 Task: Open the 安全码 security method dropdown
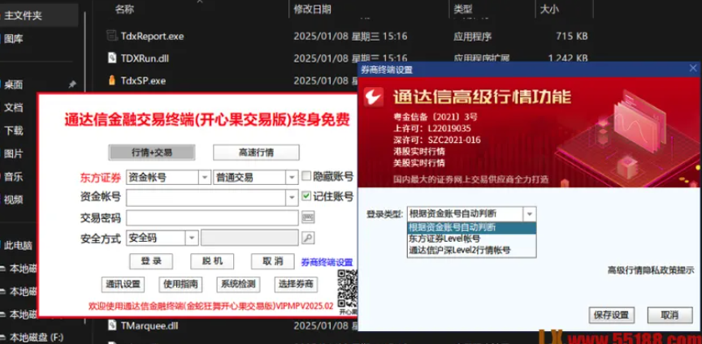pyautogui.click(x=192, y=238)
